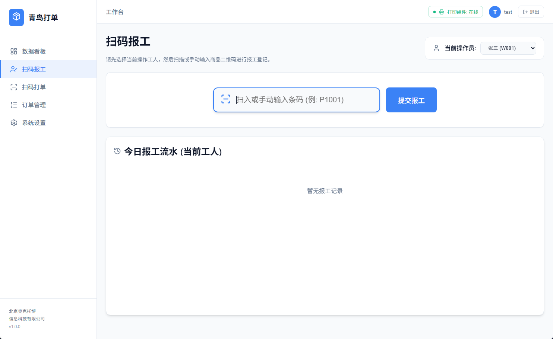Click the instruction text below page heading
The height and width of the screenshot is (339, 553).
(188, 60)
